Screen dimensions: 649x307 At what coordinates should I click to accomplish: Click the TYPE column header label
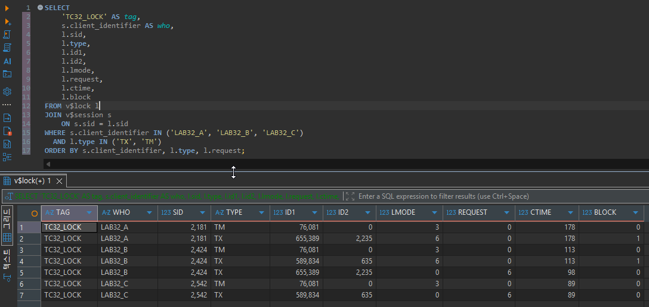pos(234,212)
